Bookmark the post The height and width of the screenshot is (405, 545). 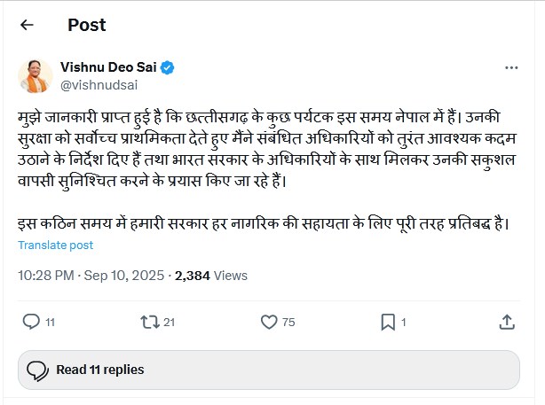click(387, 323)
